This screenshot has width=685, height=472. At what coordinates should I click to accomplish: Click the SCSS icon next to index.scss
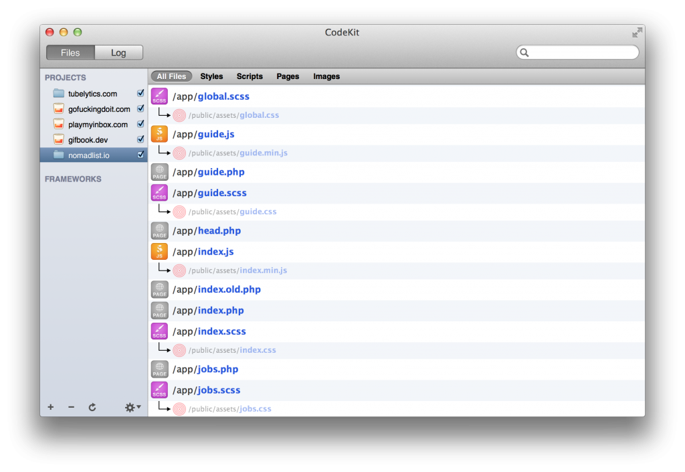coord(159,331)
